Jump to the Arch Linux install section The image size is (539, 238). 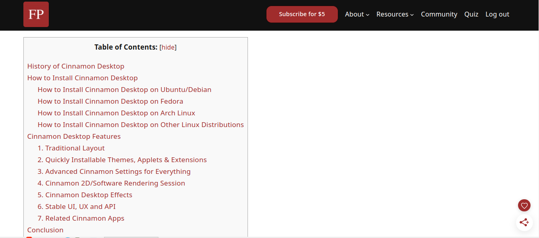pos(116,113)
